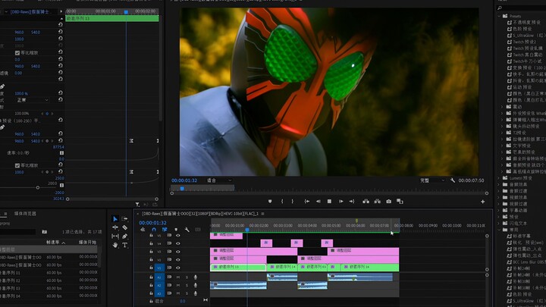Expand the T2预设 folder

click(502, 133)
